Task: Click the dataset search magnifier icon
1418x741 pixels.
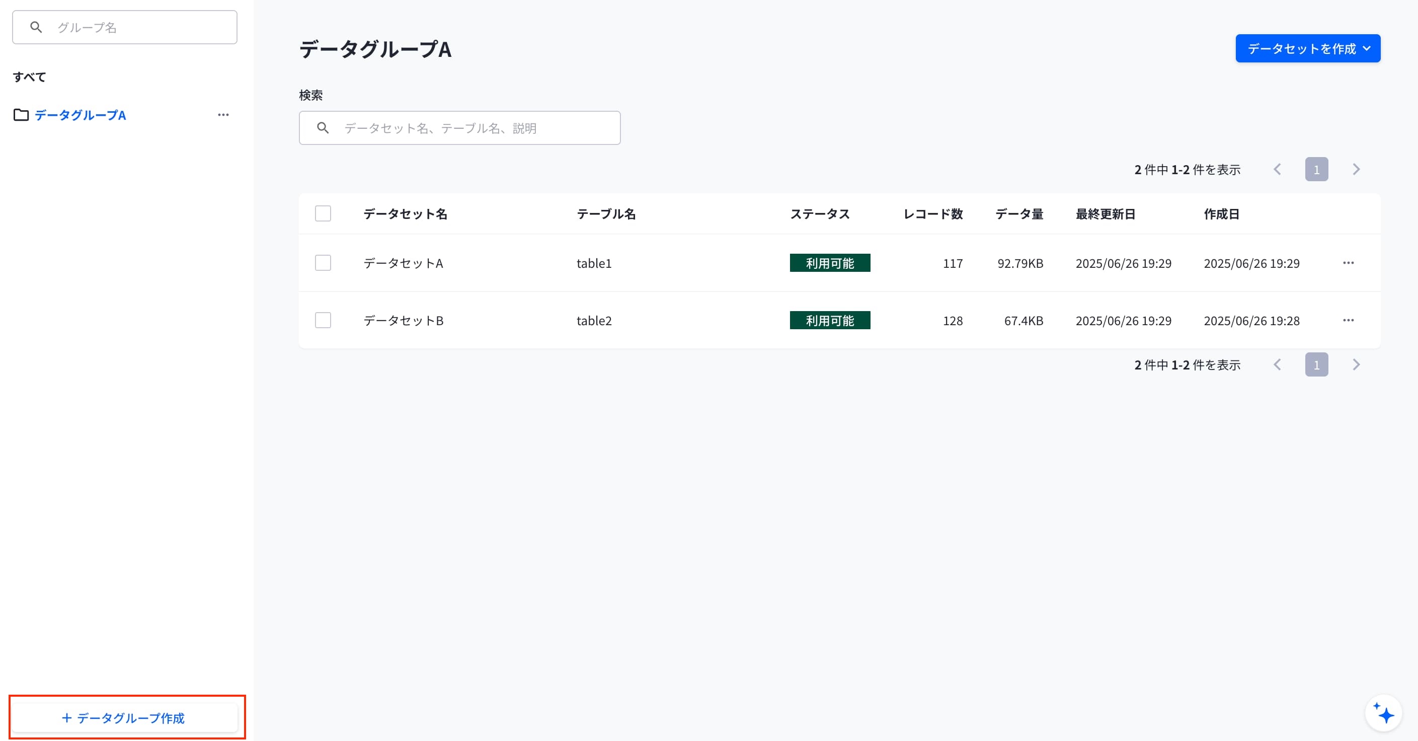Action: pyautogui.click(x=323, y=128)
